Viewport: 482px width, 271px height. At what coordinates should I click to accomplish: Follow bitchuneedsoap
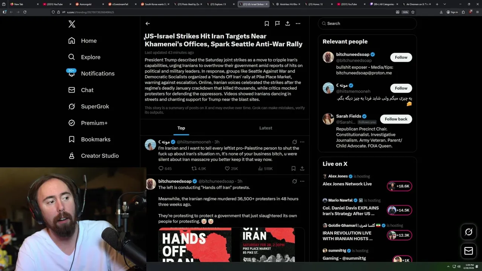[401, 57]
